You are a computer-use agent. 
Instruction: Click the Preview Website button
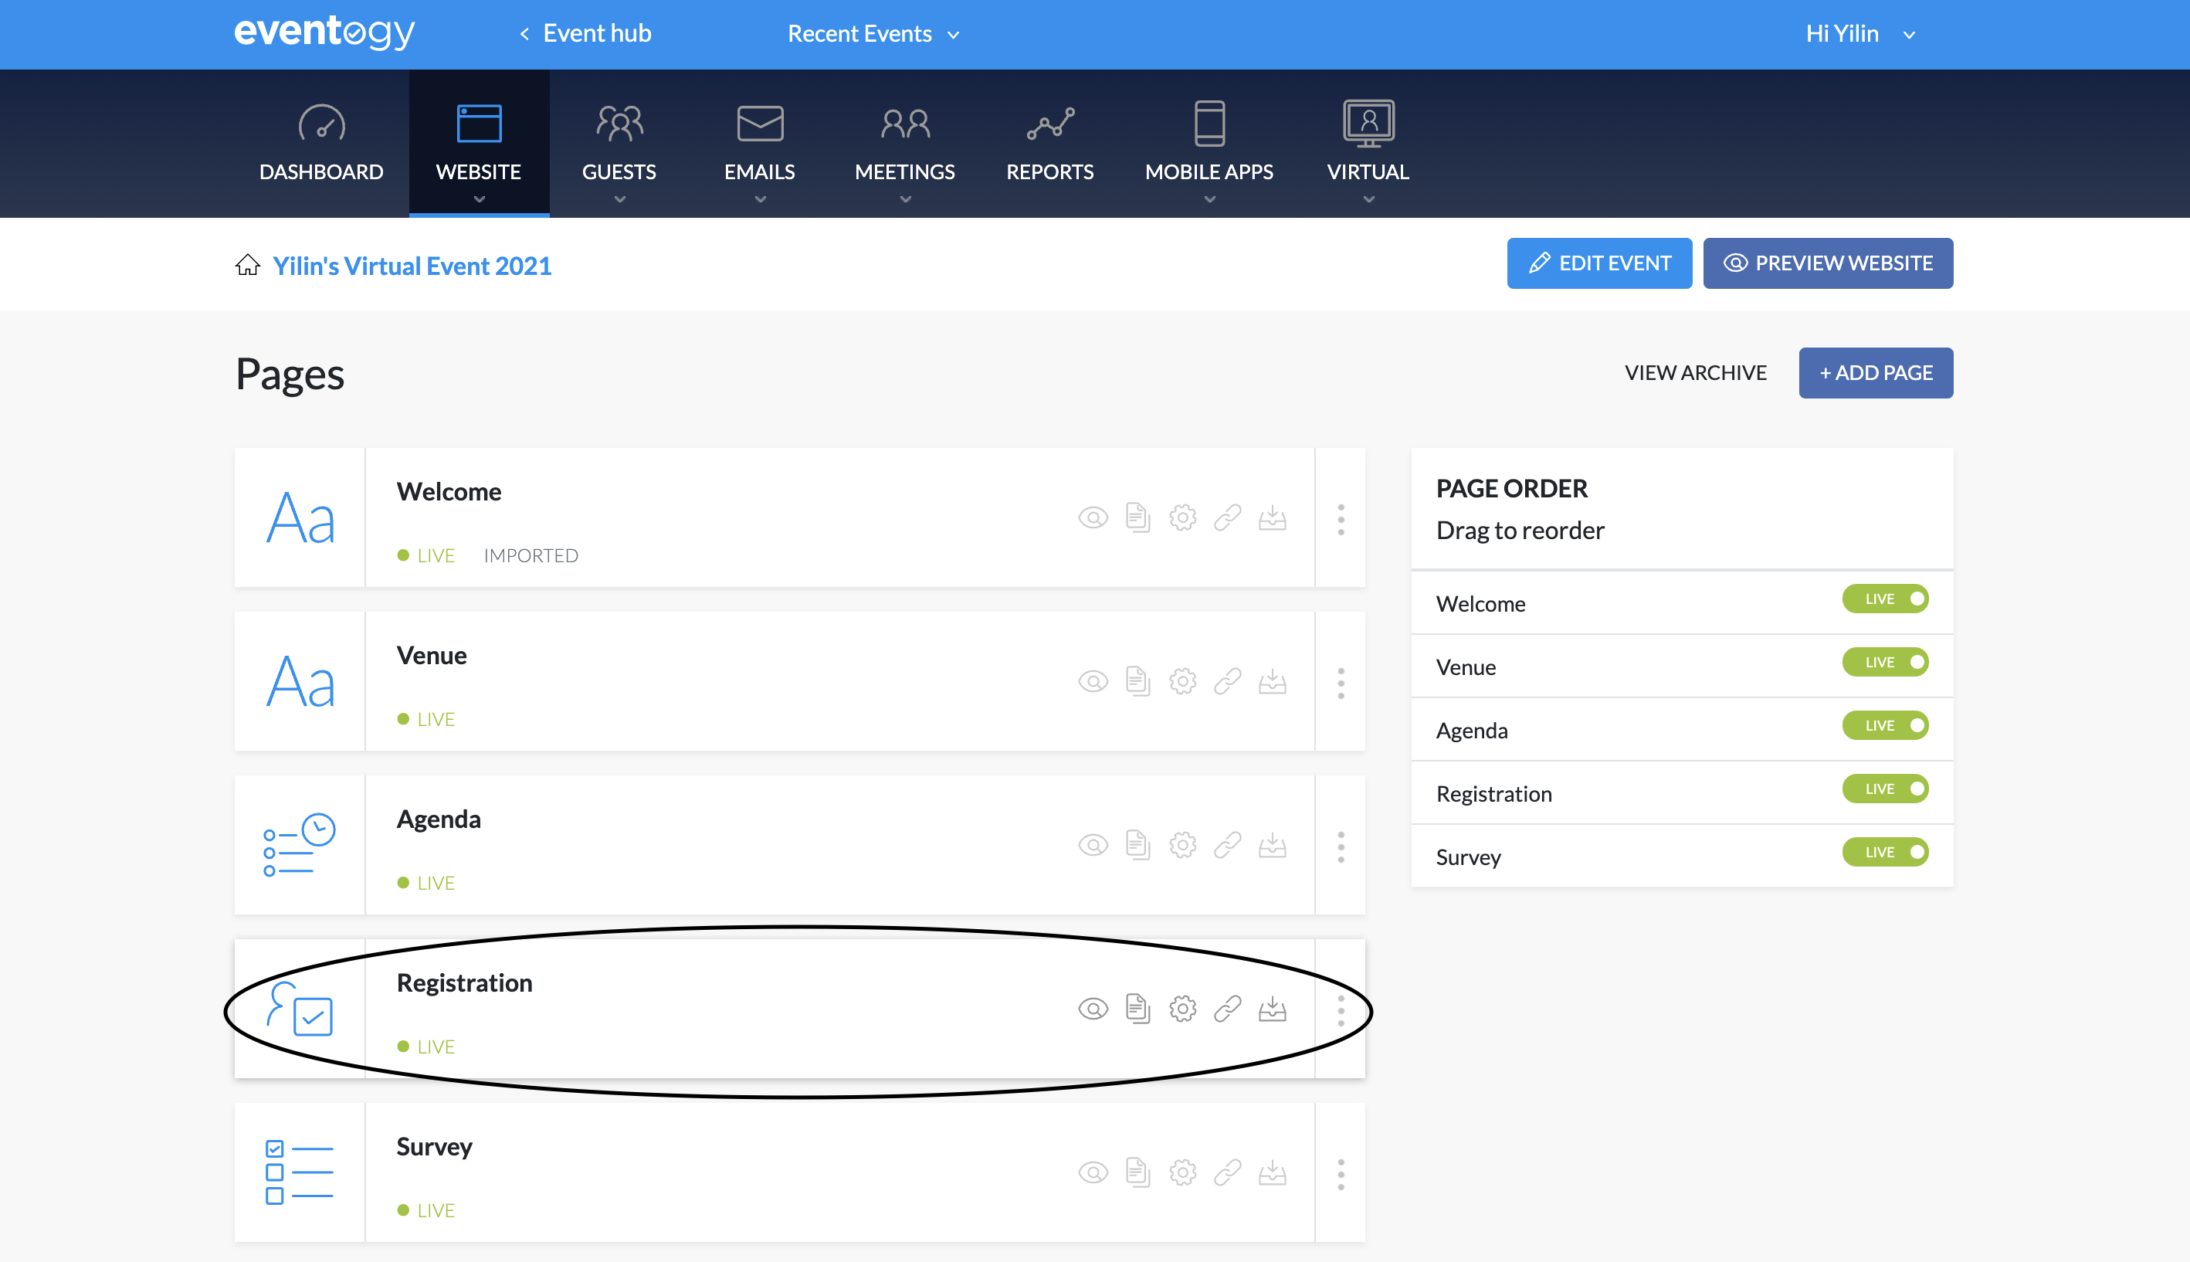pyautogui.click(x=1828, y=263)
